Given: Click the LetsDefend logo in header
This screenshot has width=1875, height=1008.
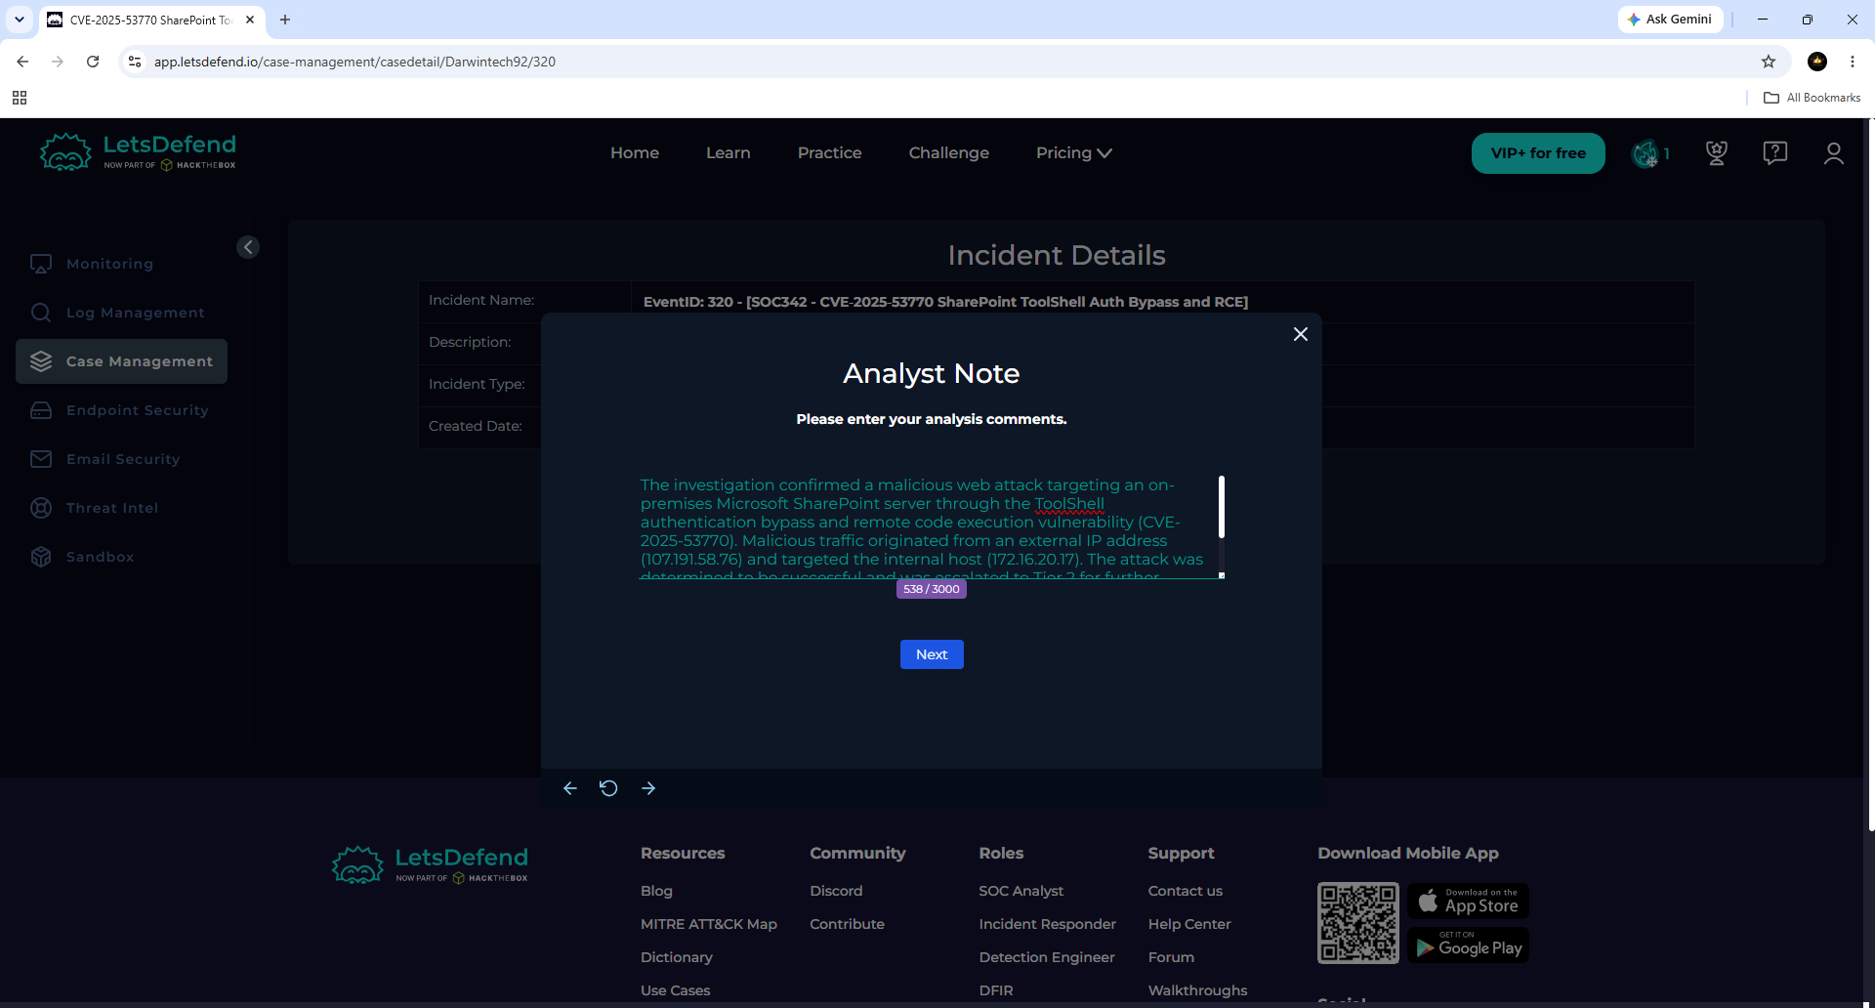Looking at the screenshot, I should (x=138, y=152).
